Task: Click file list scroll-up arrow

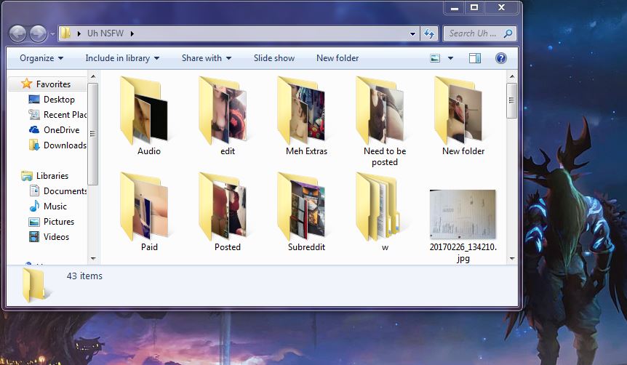Action: tap(512, 76)
